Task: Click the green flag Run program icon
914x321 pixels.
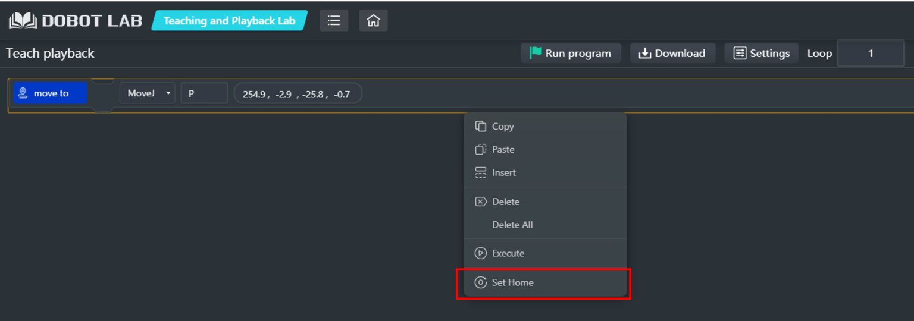Action: (x=536, y=53)
